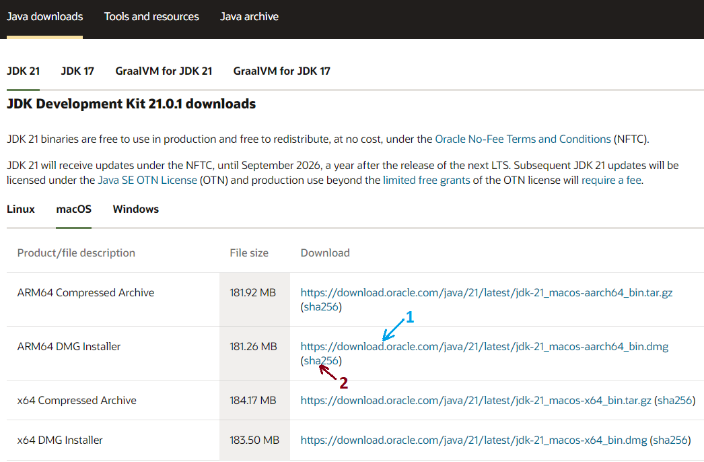Select the ARM64 Compressed Archive row label
Viewport: 704px width, 462px height.
pyautogui.click(x=85, y=292)
